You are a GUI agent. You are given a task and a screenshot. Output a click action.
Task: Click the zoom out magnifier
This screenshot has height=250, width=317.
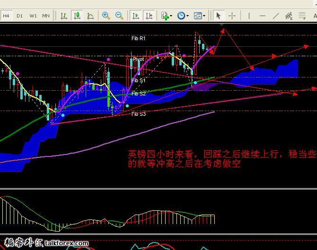[119, 16]
